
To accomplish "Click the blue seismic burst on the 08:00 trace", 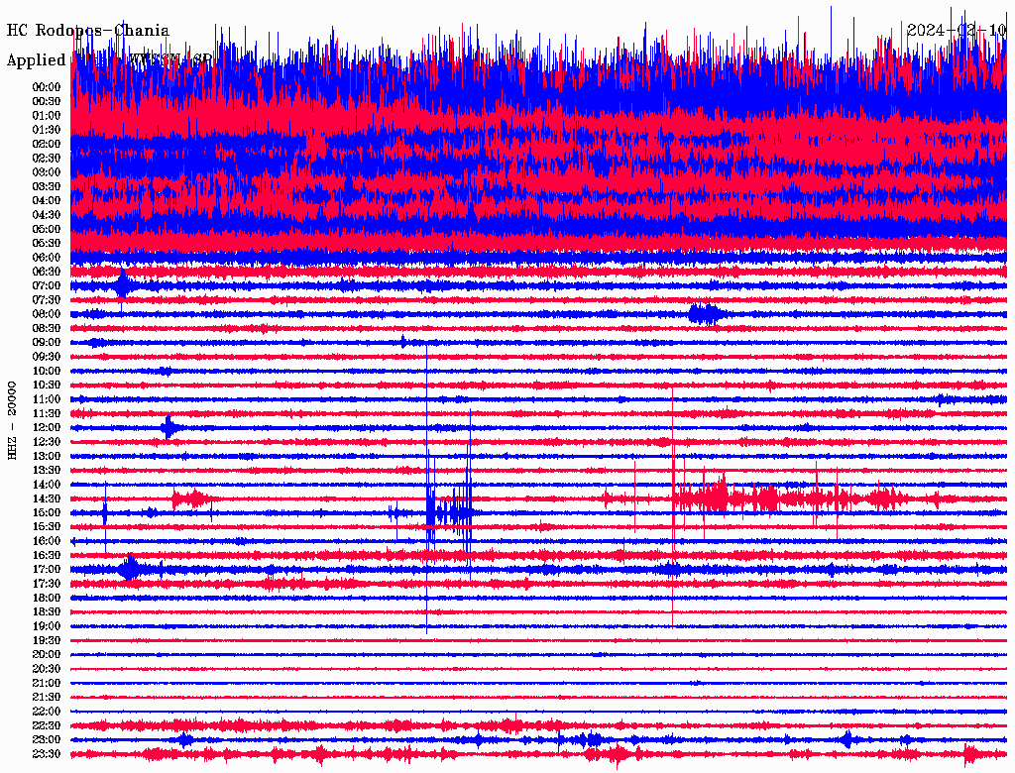I will 705,314.
